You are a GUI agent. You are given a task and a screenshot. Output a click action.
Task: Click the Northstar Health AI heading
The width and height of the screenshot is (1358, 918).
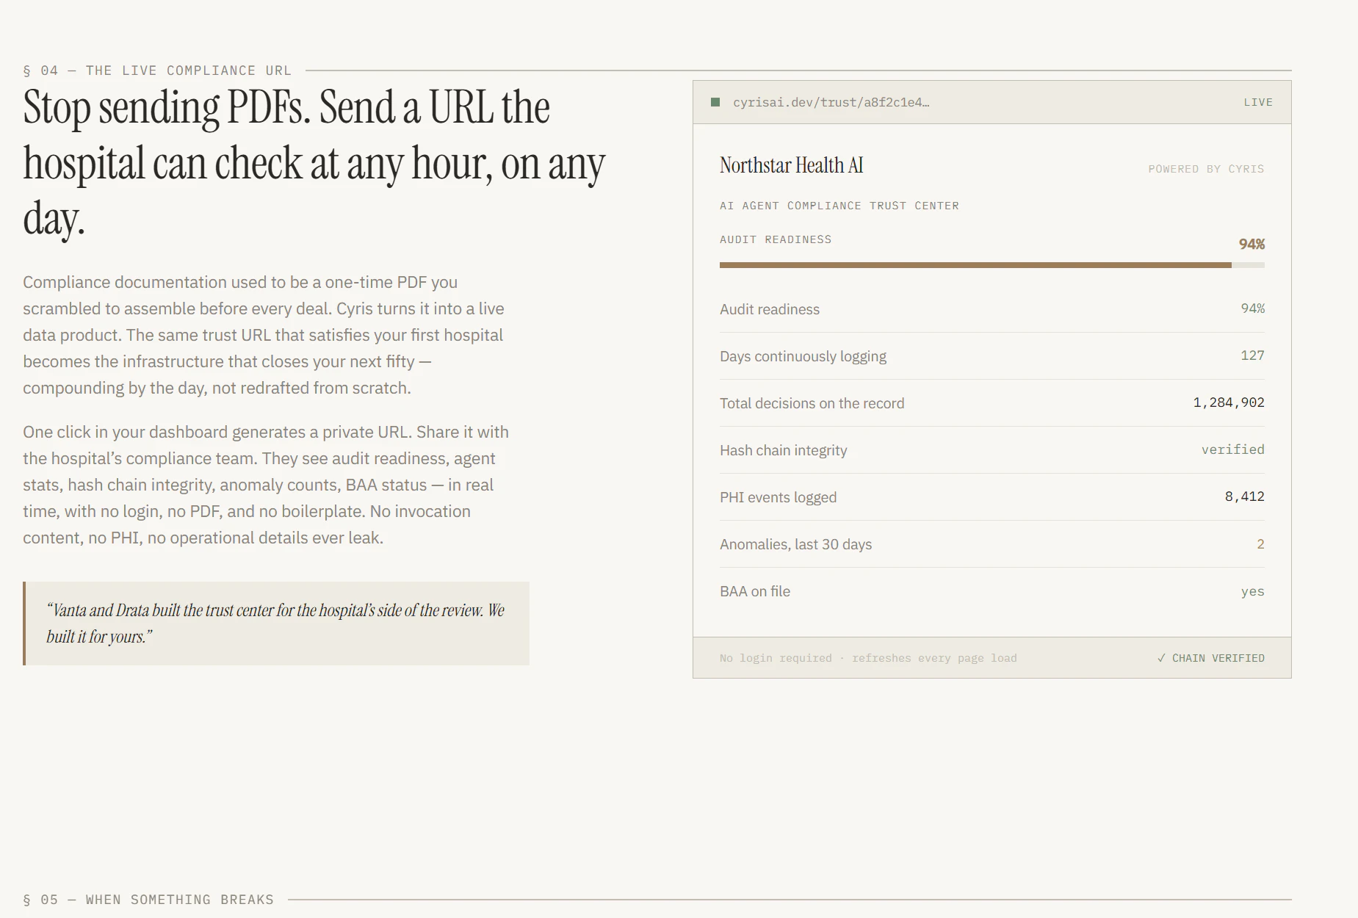click(791, 165)
